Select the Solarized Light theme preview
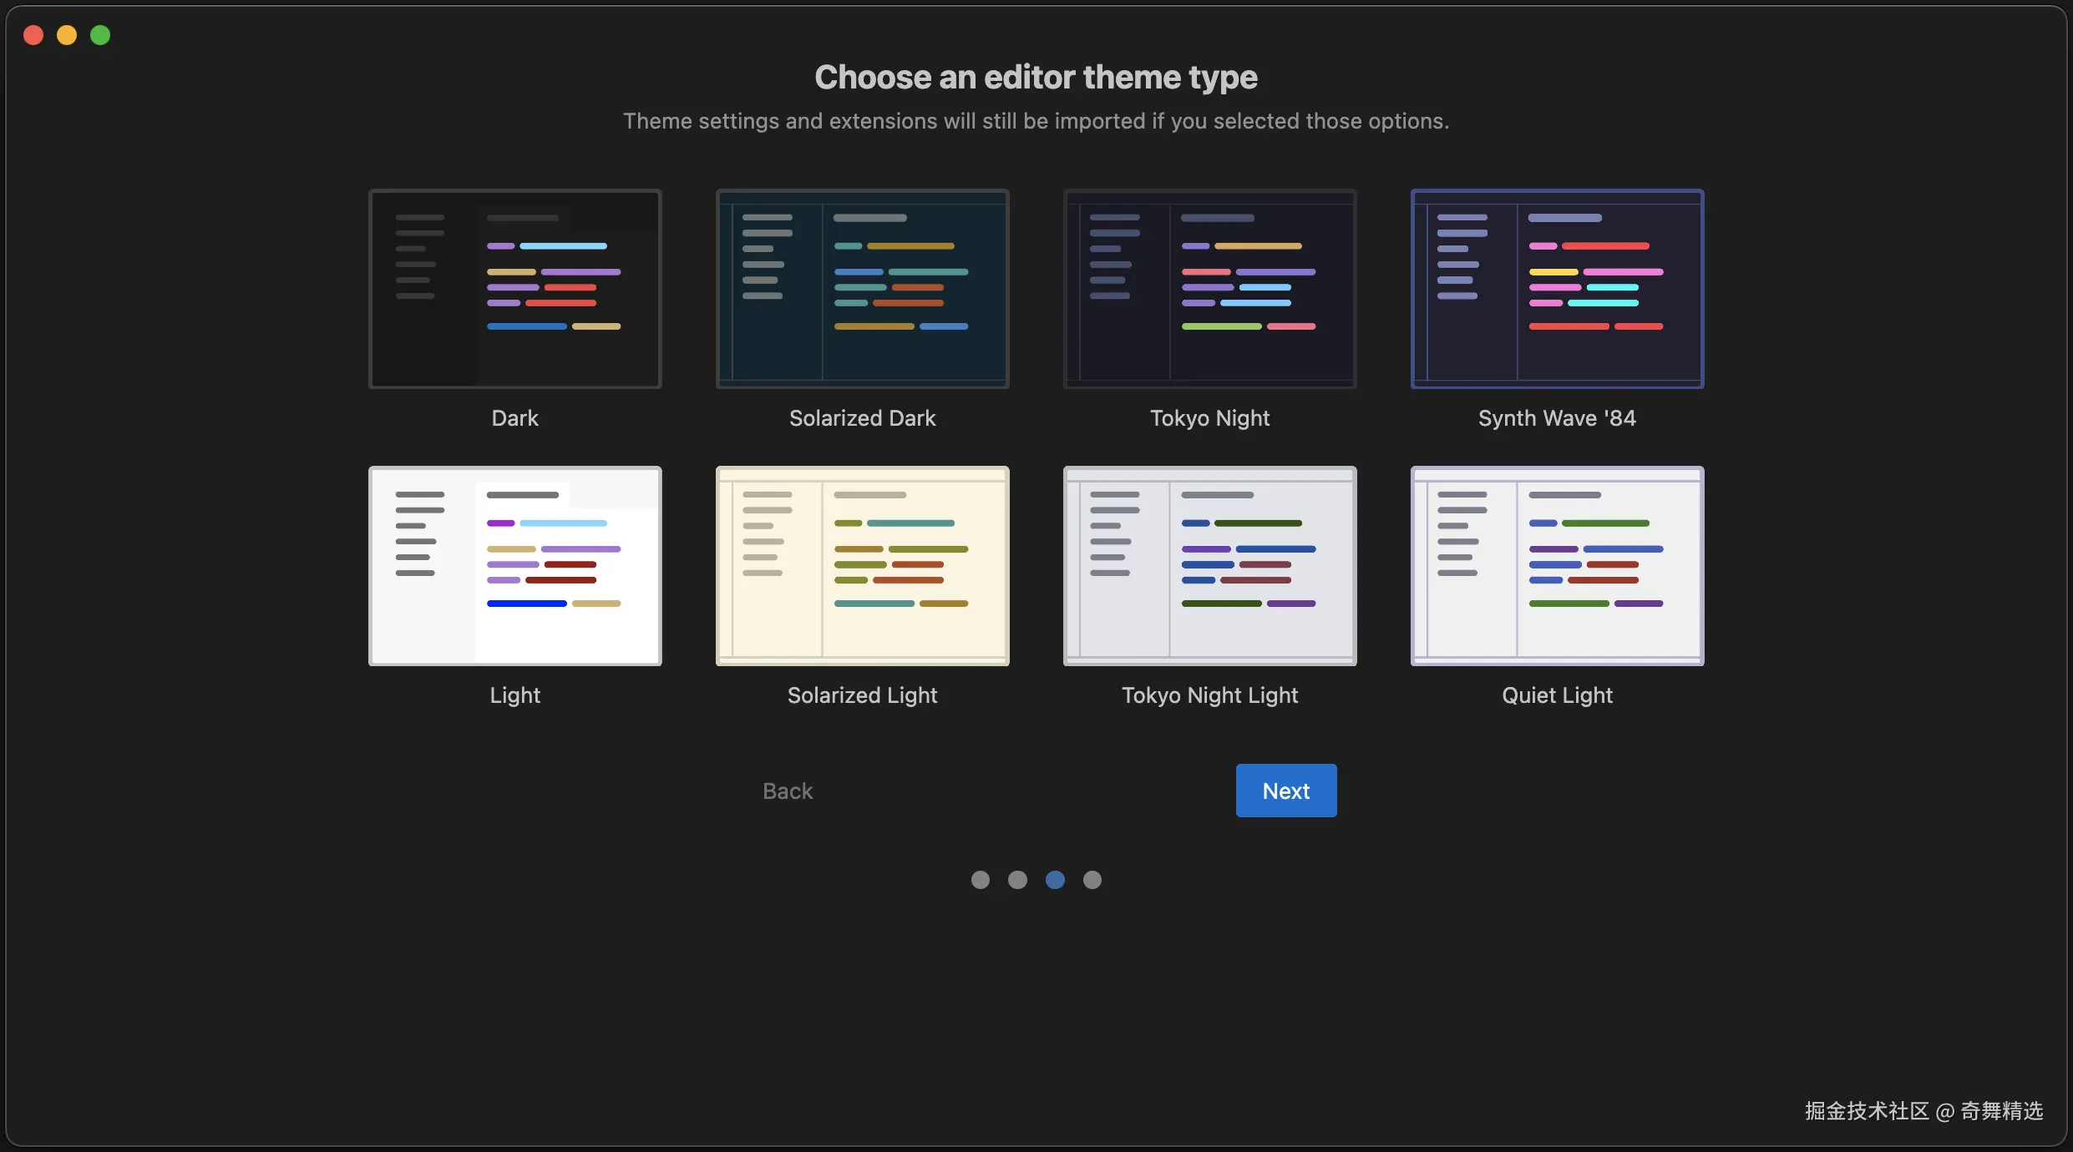Screen dimensions: 2073x1152 [862, 566]
